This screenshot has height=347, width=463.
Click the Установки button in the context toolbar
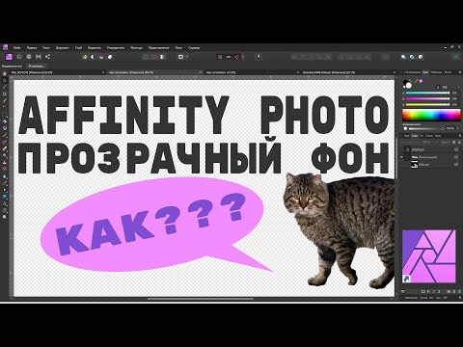37,66
